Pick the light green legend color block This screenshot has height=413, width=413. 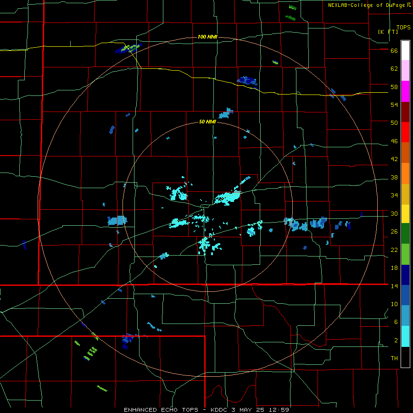coord(405,254)
